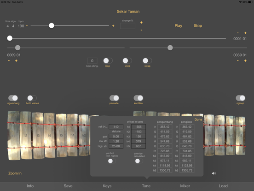Start playback with Play
254x191 pixels.
(x=179, y=26)
